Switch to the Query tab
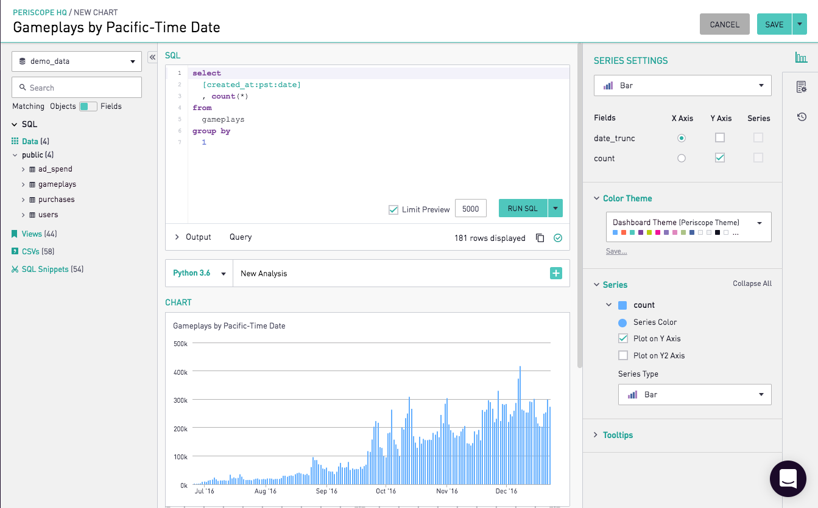The height and width of the screenshot is (508, 818). 241,237
